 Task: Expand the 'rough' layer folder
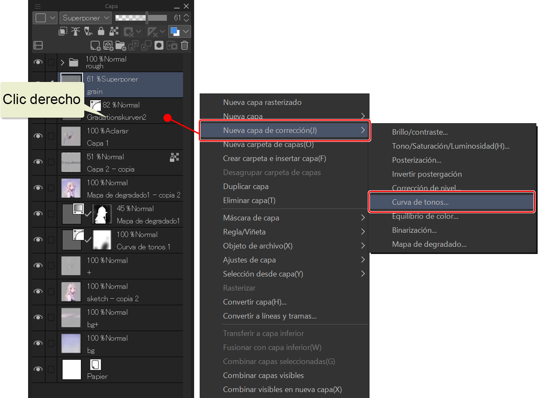(x=63, y=63)
